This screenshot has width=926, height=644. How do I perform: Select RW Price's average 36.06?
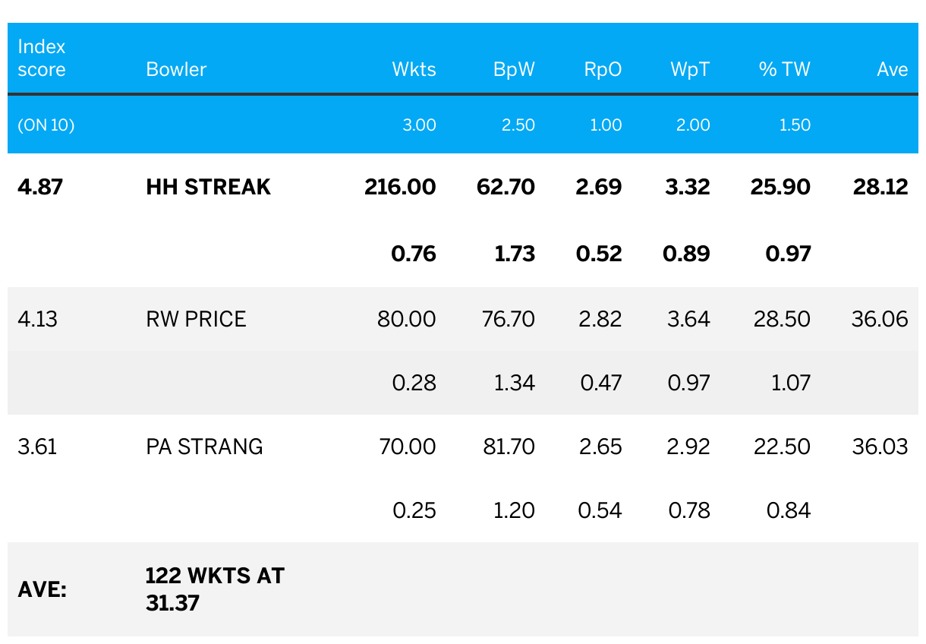click(880, 319)
